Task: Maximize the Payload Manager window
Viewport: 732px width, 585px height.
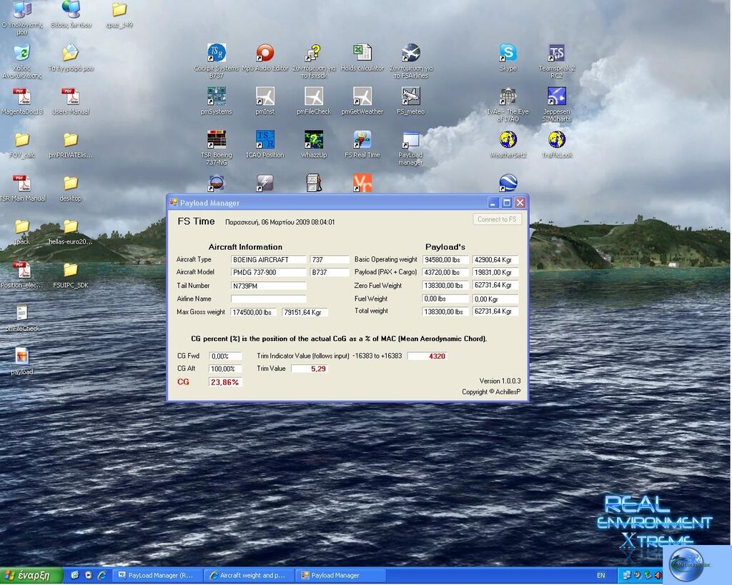Action: tap(507, 202)
